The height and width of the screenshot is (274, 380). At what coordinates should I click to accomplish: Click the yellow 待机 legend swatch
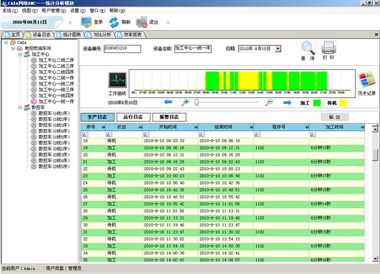(x=343, y=103)
